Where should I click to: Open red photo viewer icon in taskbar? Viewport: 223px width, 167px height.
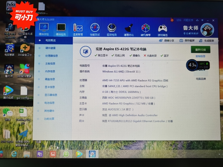tap(53, 154)
